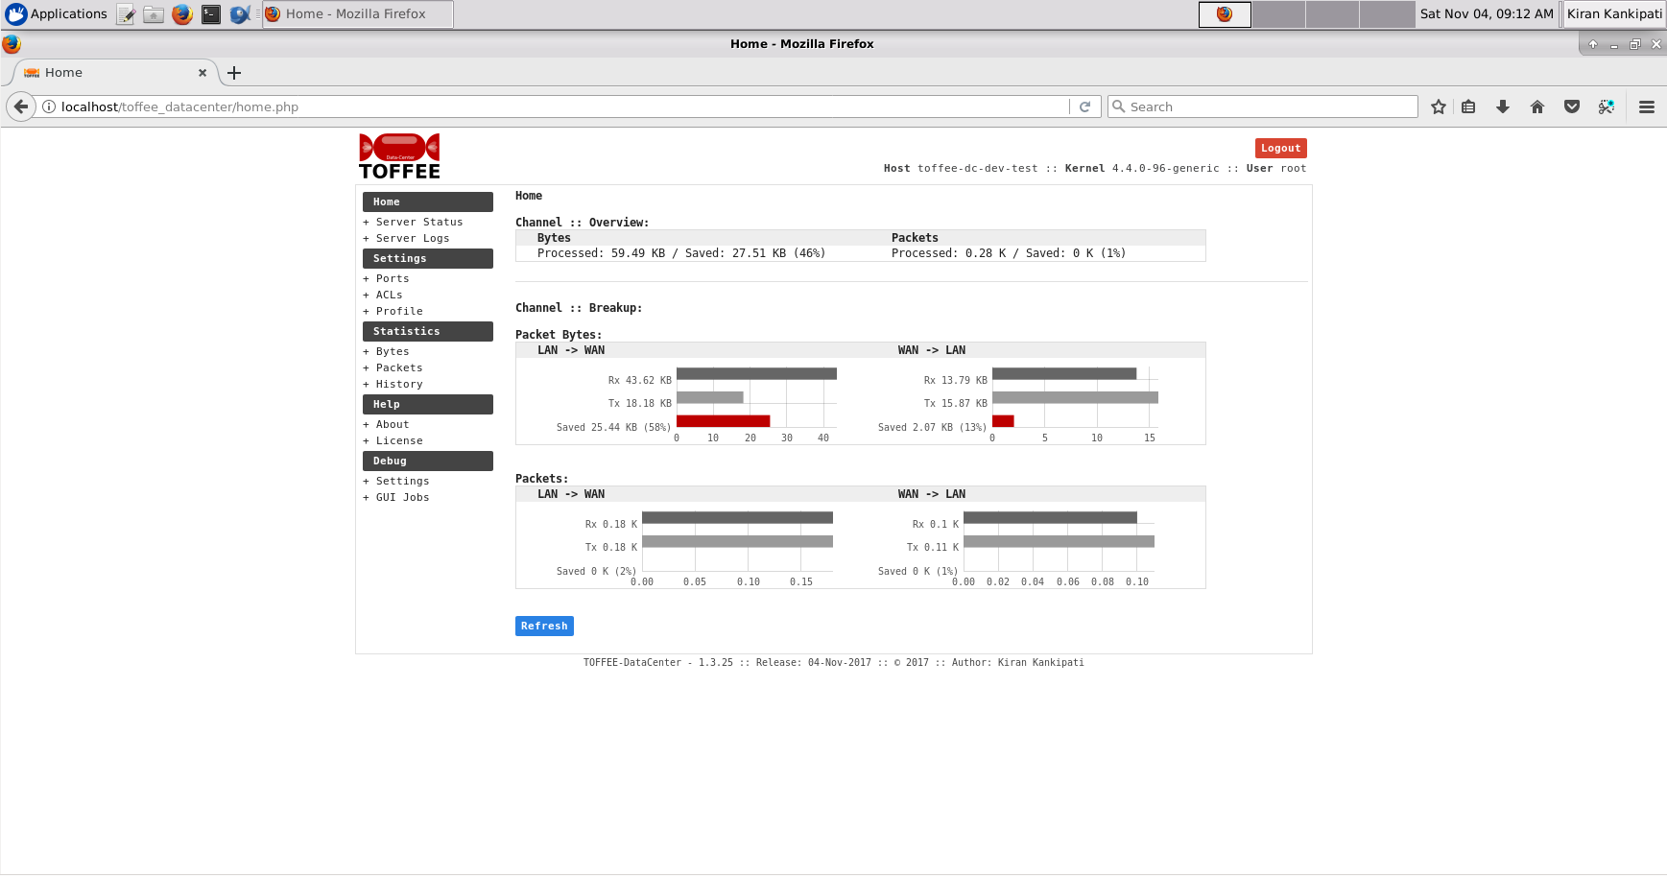Open ACLs settings
The image size is (1667, 876).
(390, 295)
